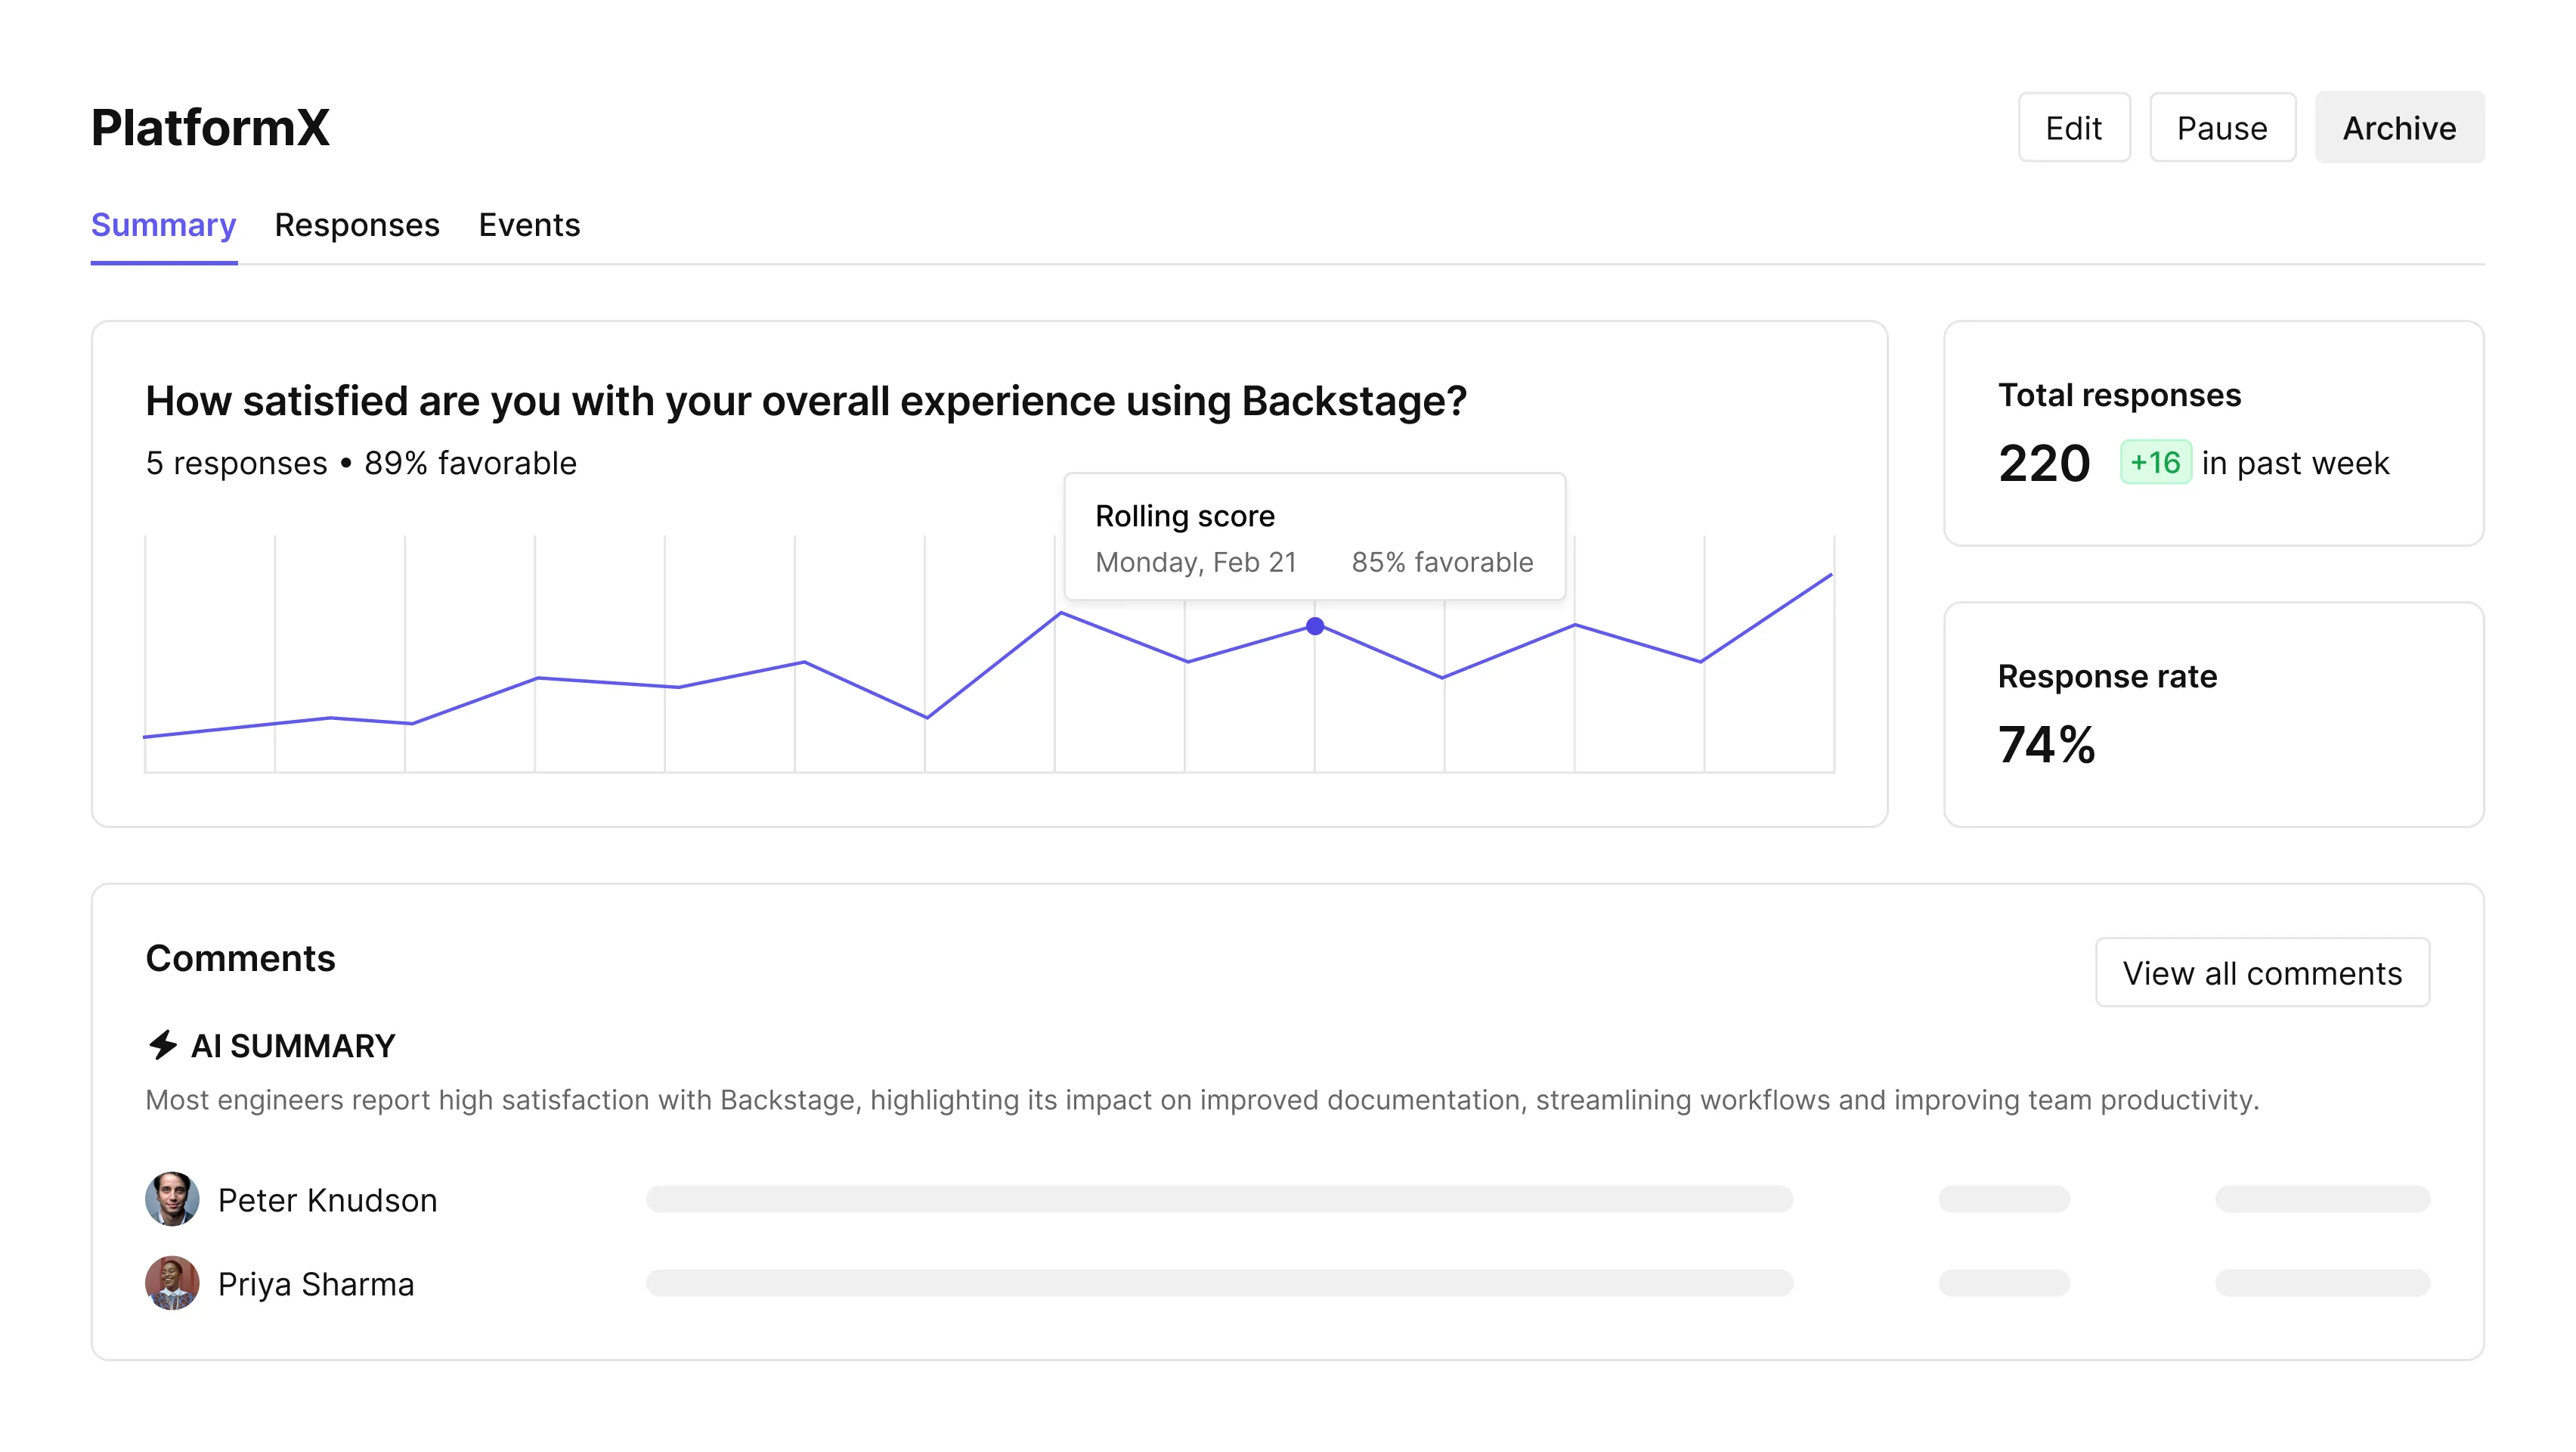Click Peter Knudson's avatar
The image size is (2576, 1452).
(x=172, y=1199)
